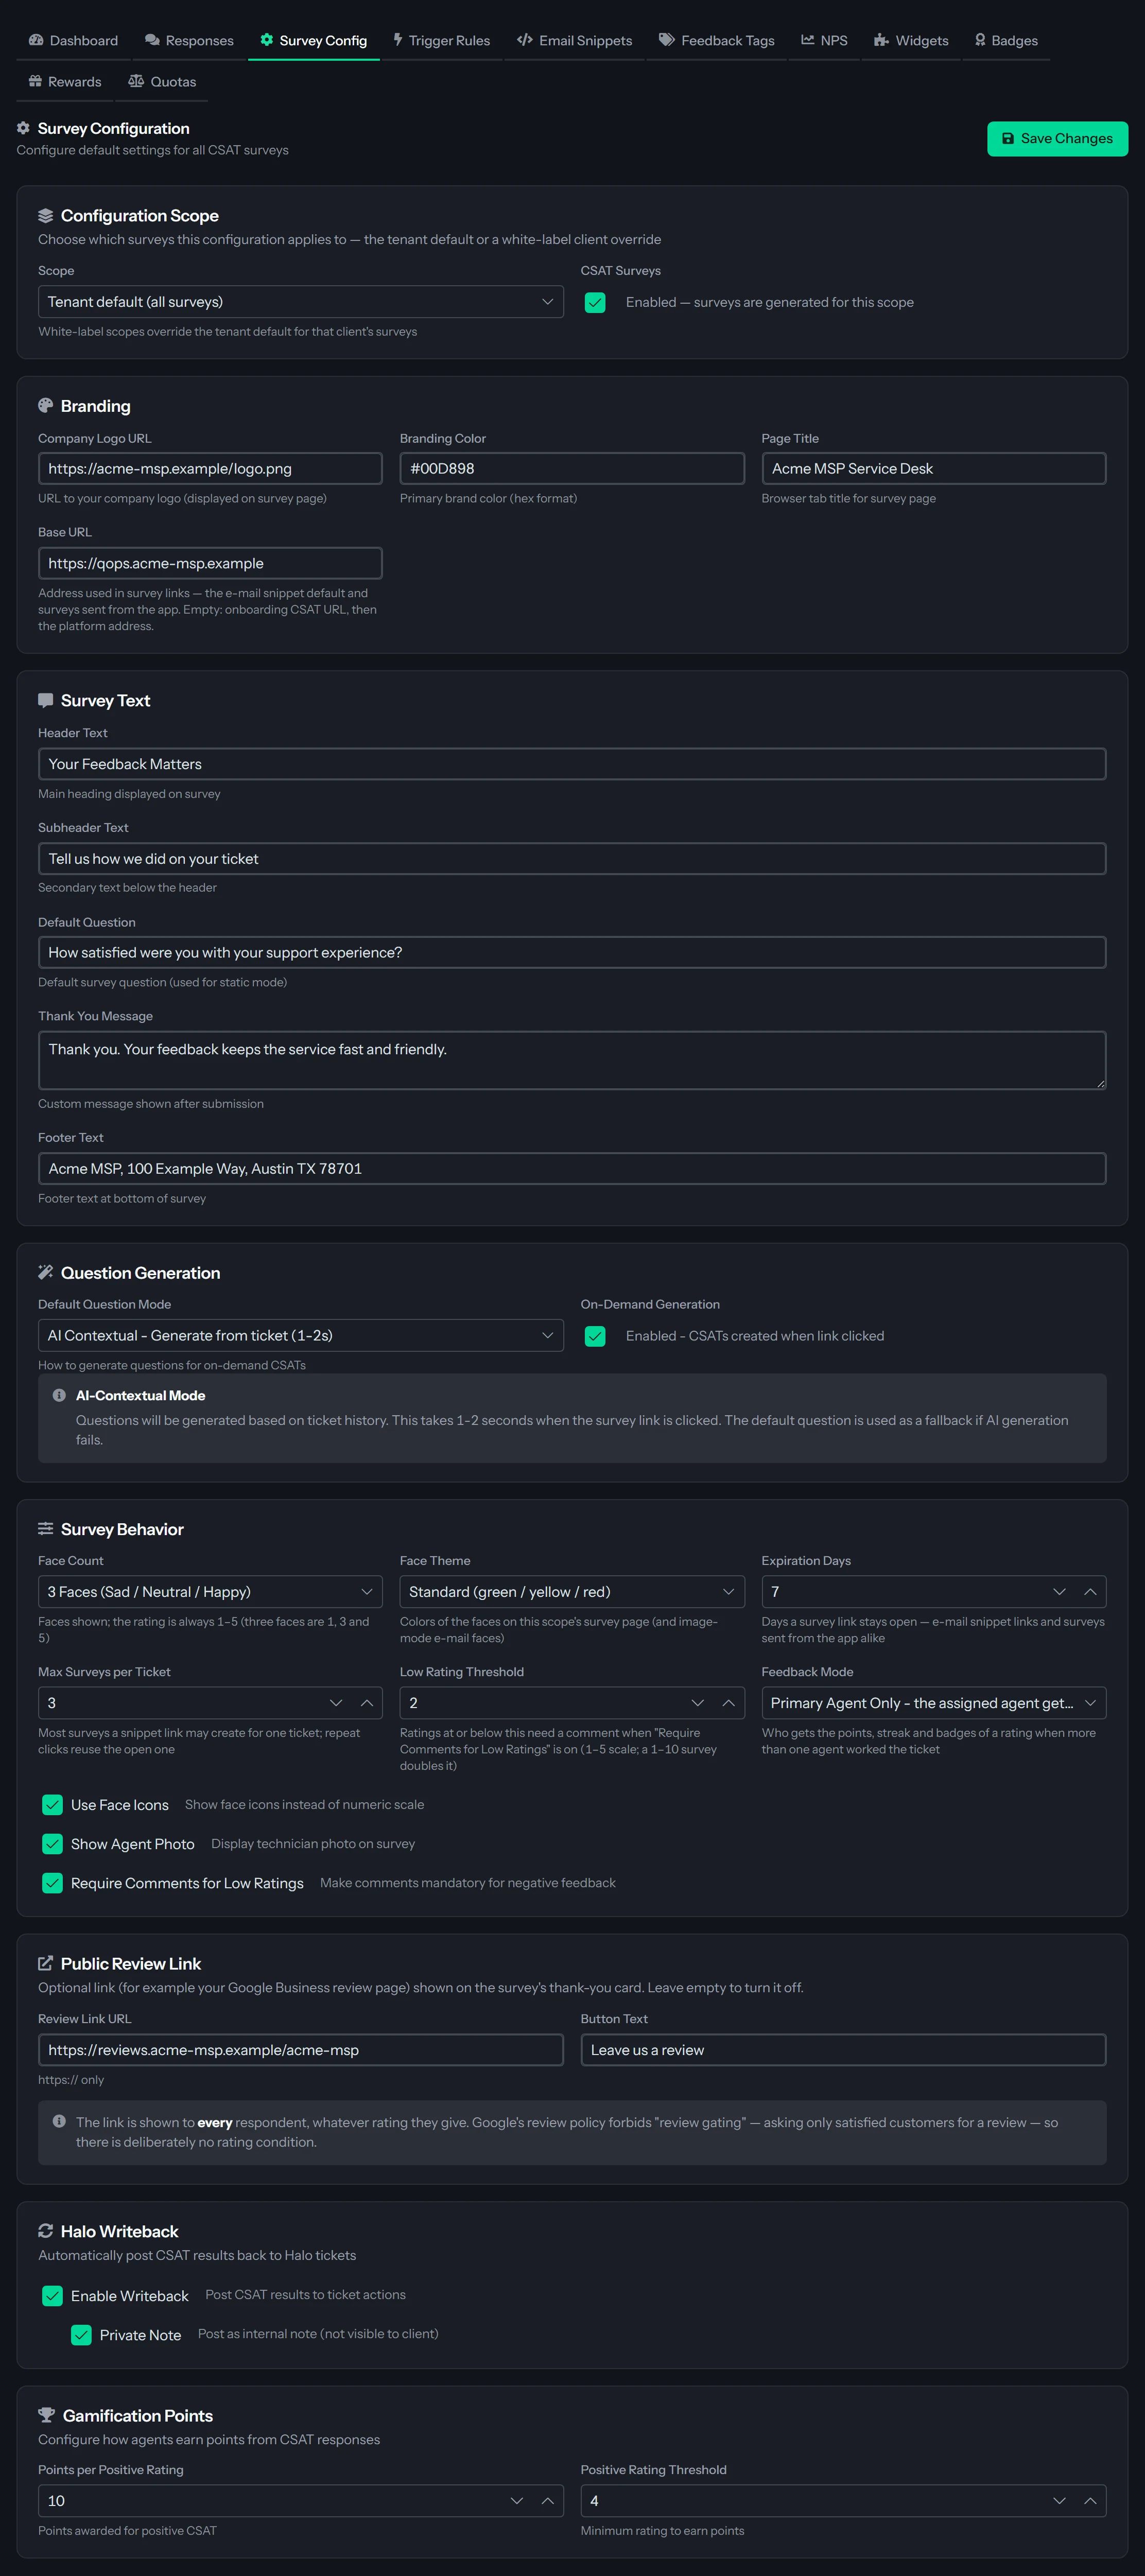Click the Question Generation magic wand icon
The height and width of the screenshot is (2576, 1145).
click(45, 1272)
